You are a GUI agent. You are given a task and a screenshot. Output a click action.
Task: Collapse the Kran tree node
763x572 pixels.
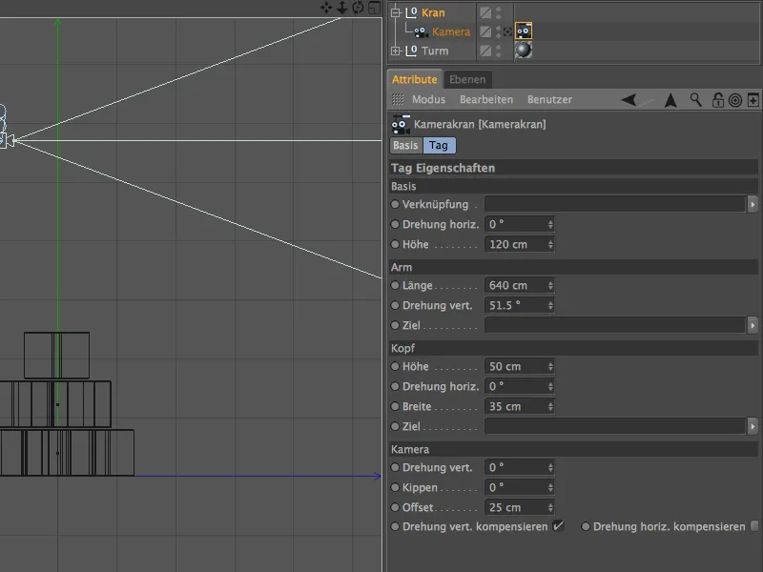click(396, 12)
